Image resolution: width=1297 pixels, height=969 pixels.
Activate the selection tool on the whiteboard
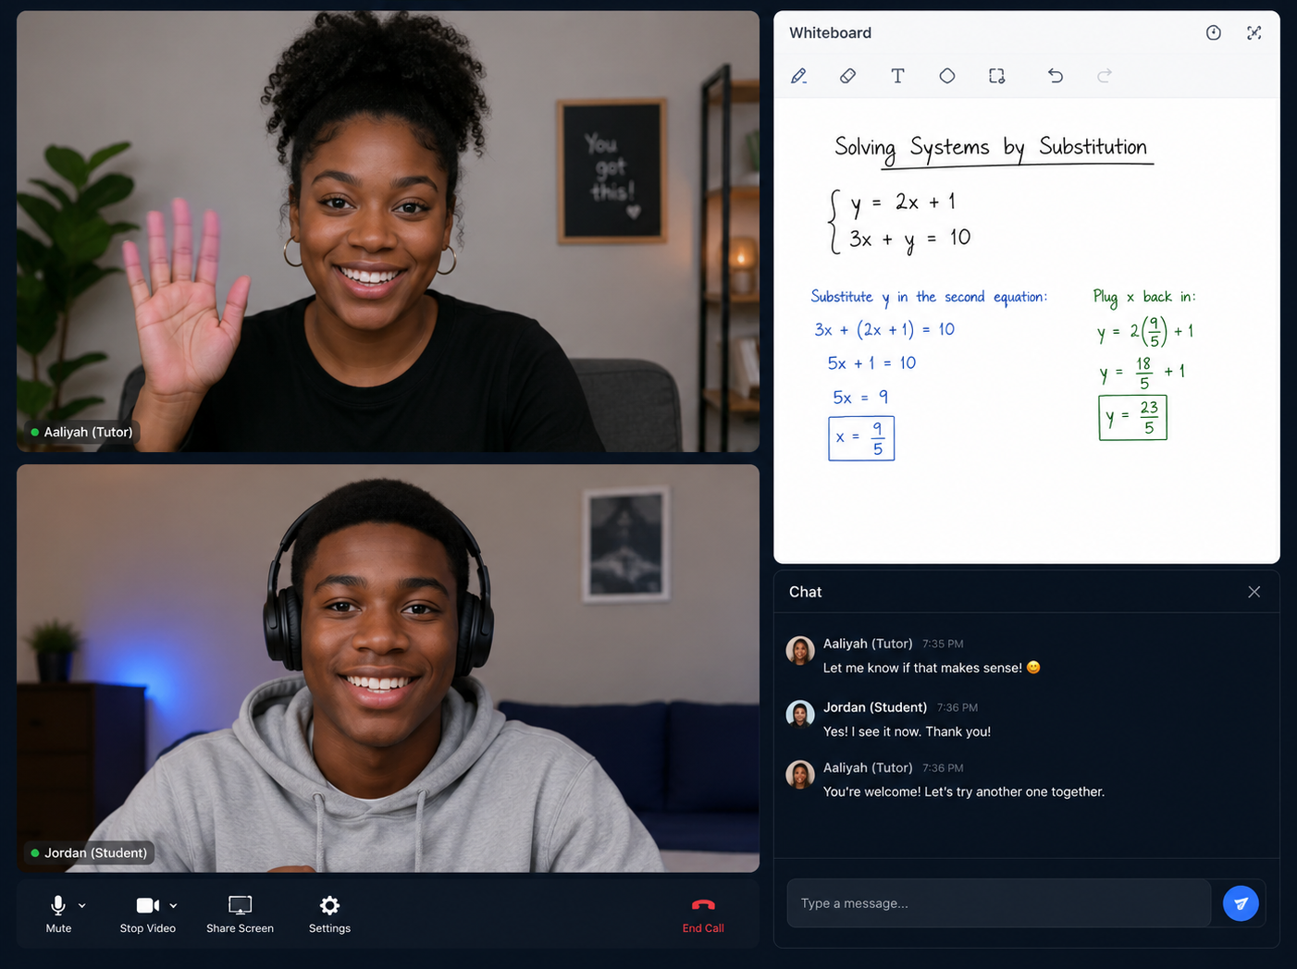pyautogui.click(x=996, y=76)
